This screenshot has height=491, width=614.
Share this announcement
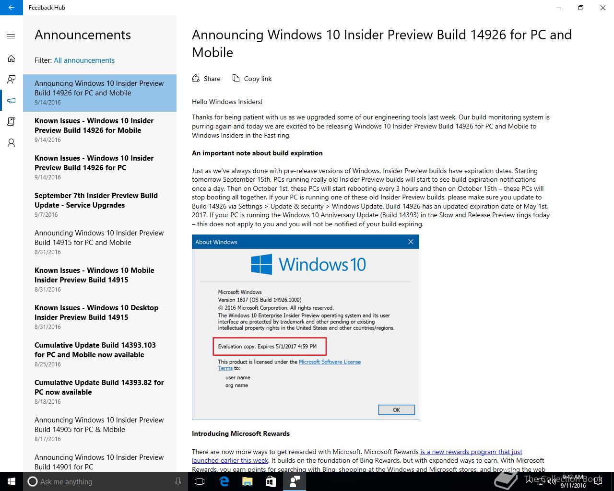(x=206, y=79)
